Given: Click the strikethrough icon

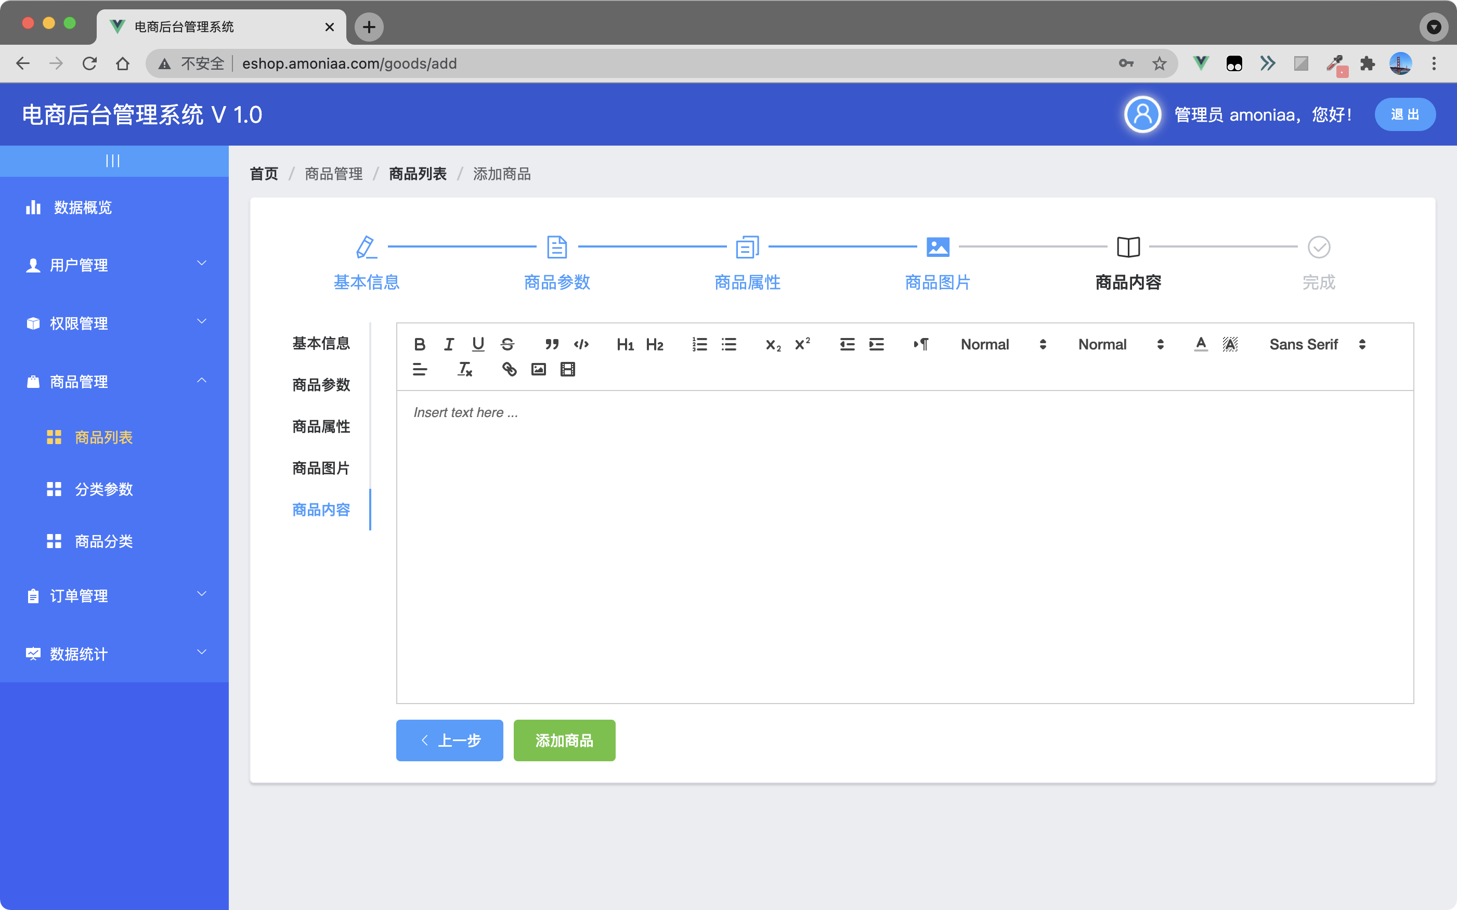Looking at the screenshot, I should (508, 344).
